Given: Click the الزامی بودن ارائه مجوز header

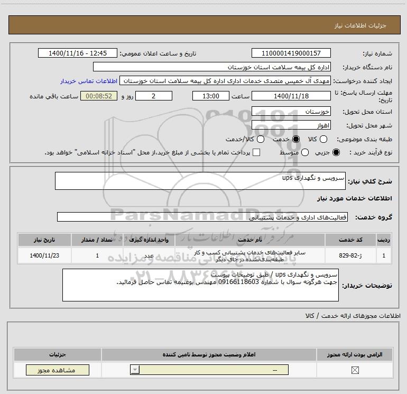Looking at the screenshot, I should pyautogui.click(x=355, y=354).
